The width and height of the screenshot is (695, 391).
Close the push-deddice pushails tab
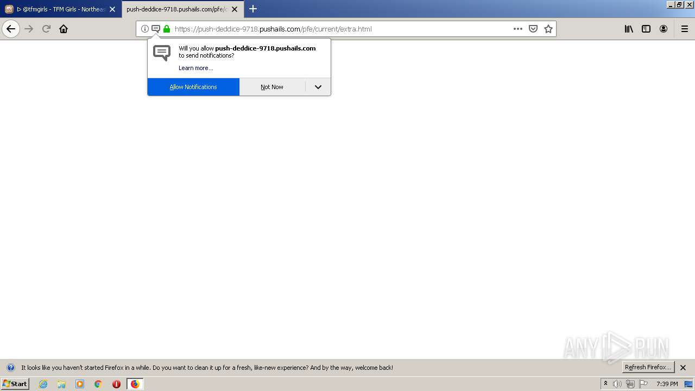tap(235, 9)
